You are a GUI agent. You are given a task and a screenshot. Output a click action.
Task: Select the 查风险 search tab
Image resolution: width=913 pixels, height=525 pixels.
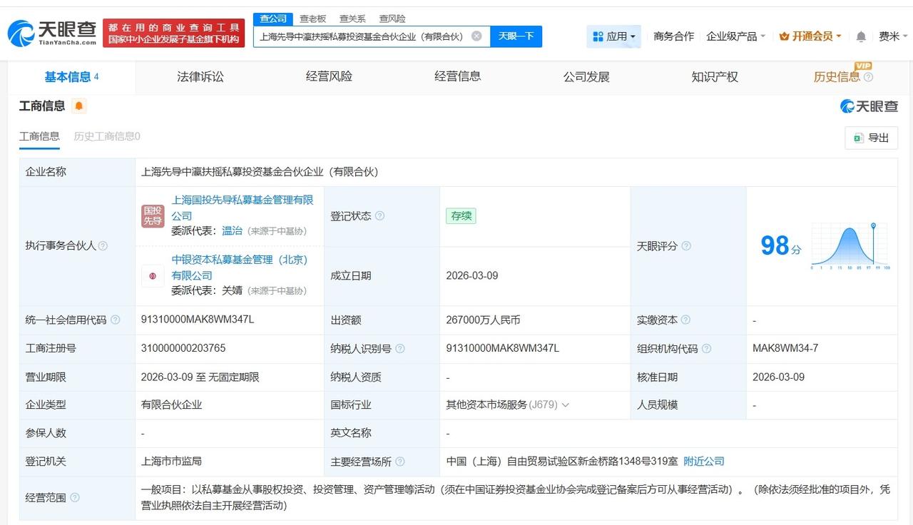point(391,19)
